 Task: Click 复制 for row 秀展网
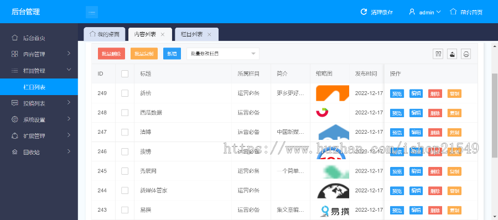click(454, 171)
